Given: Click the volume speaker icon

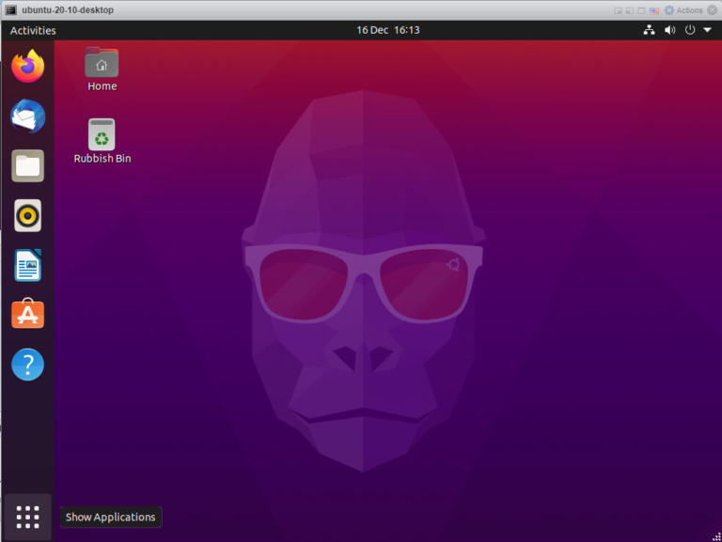Looking at the screenshot, I should coord(670,30).
